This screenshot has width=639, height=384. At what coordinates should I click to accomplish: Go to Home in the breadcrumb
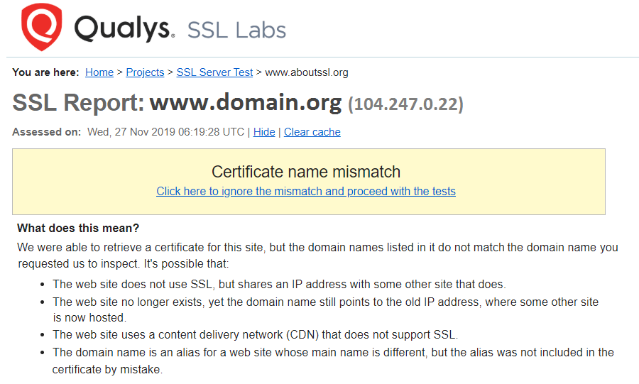(99, 72)
